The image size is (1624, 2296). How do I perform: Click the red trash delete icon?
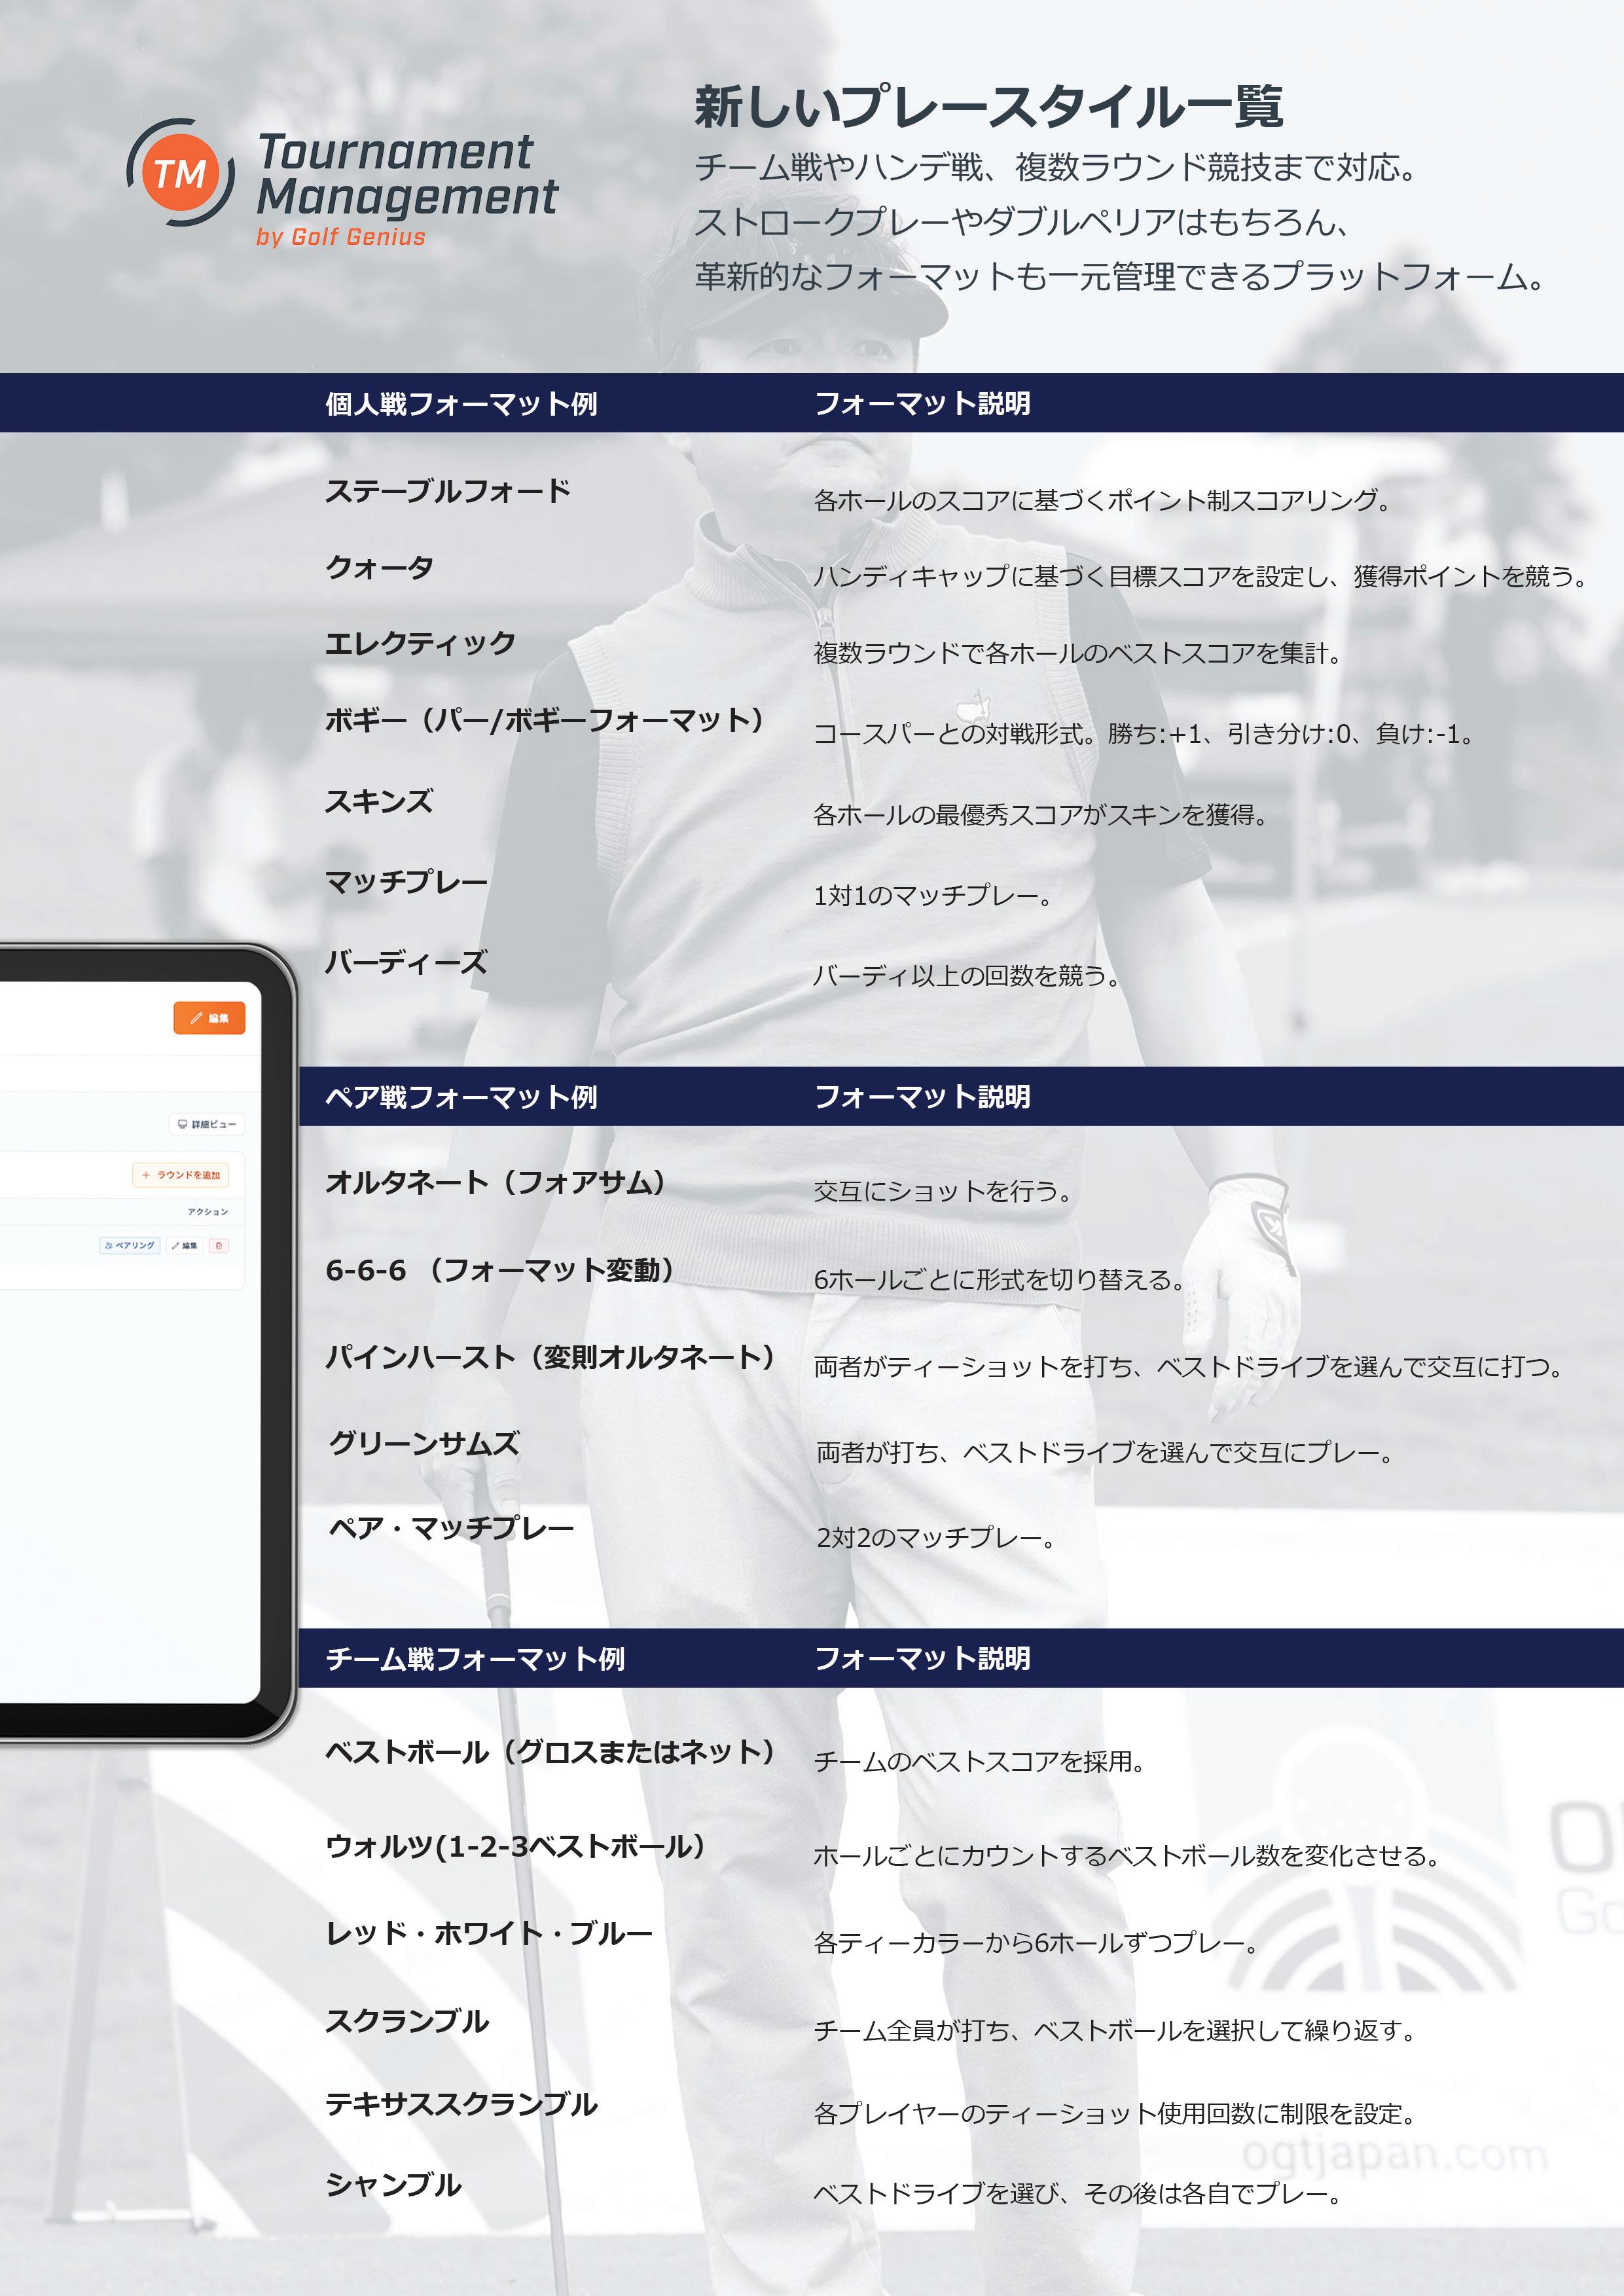pos(219,1245)
